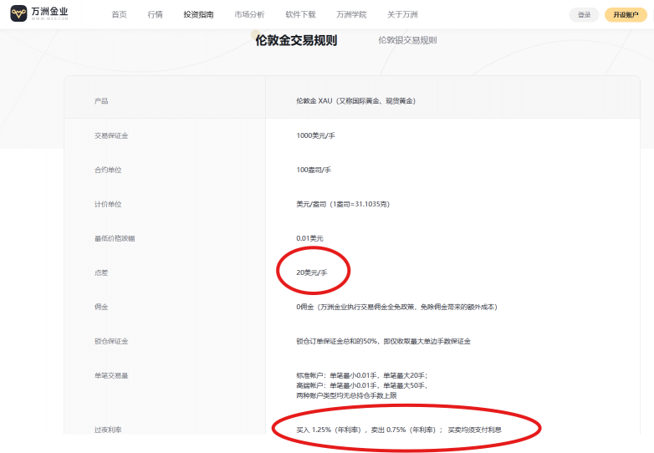Click the 两种账户类型均无总持仓手数上限 line

coord(346,395)
